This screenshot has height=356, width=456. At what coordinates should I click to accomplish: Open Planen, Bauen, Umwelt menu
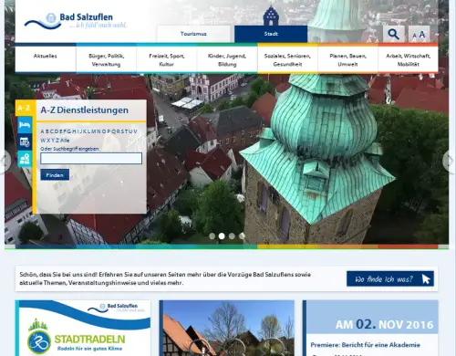point(348,59)
